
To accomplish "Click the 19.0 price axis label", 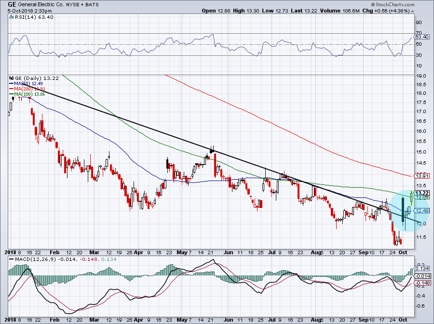I will [x=420, y=76].
